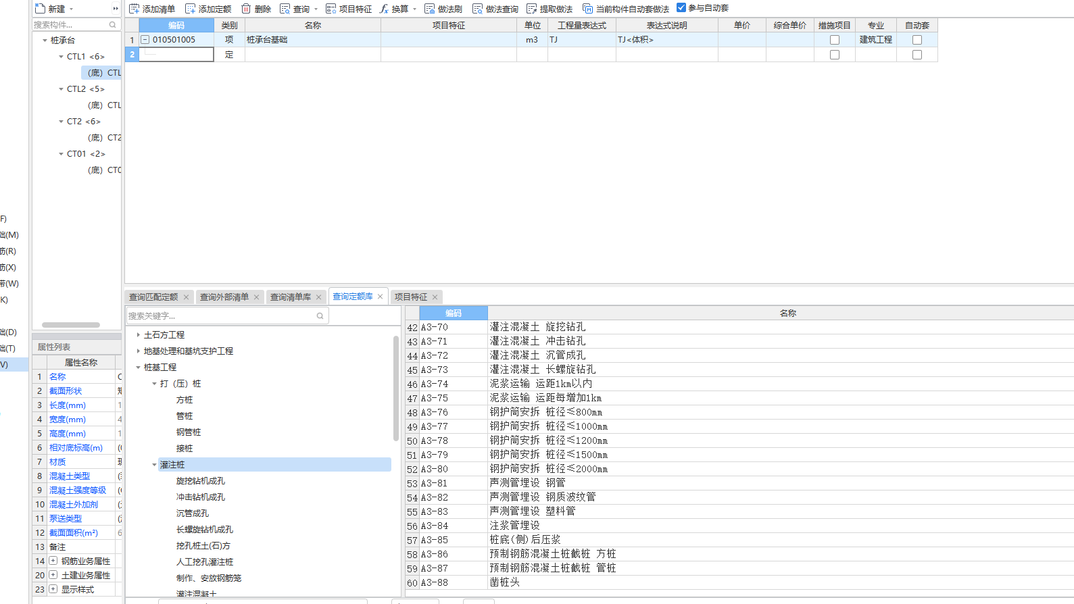Select row A3-81 声测管埋设 钢管
Image resolution: width=1074 pixels, height=604 pixels.
coord(739,483)
